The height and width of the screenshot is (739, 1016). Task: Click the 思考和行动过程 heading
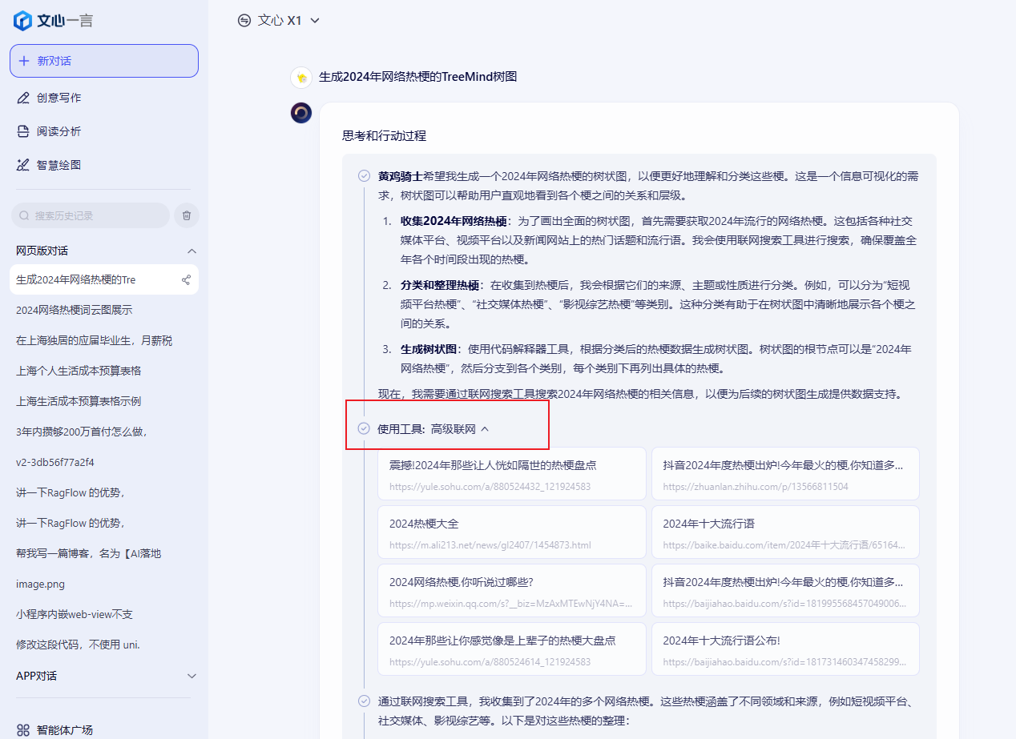[384, 135]
